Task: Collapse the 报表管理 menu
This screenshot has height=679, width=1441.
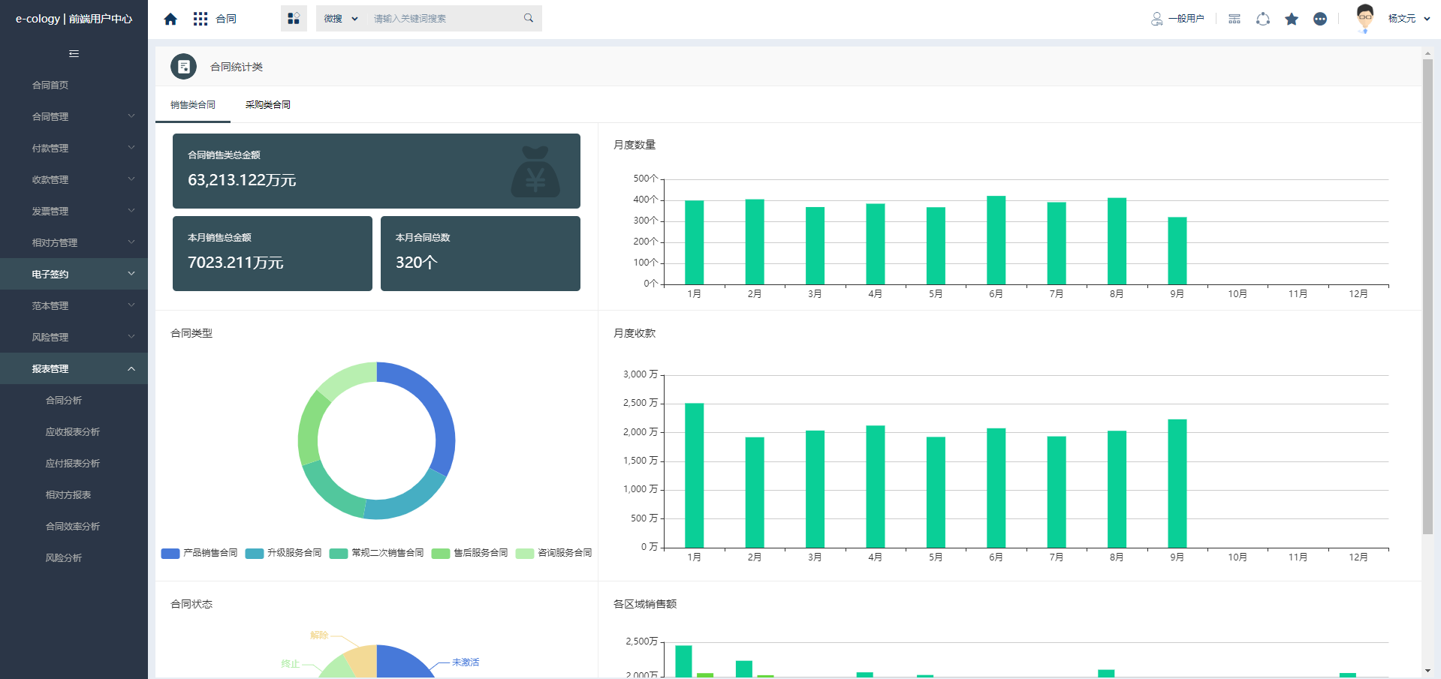Action: pos(74,368)
